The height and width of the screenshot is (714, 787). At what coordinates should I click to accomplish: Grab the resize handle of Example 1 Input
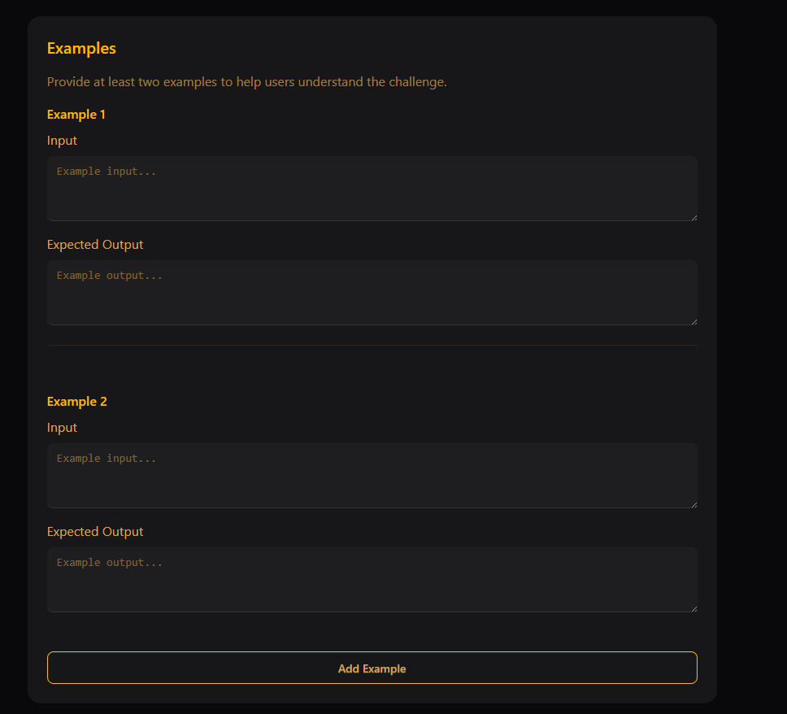694,216
